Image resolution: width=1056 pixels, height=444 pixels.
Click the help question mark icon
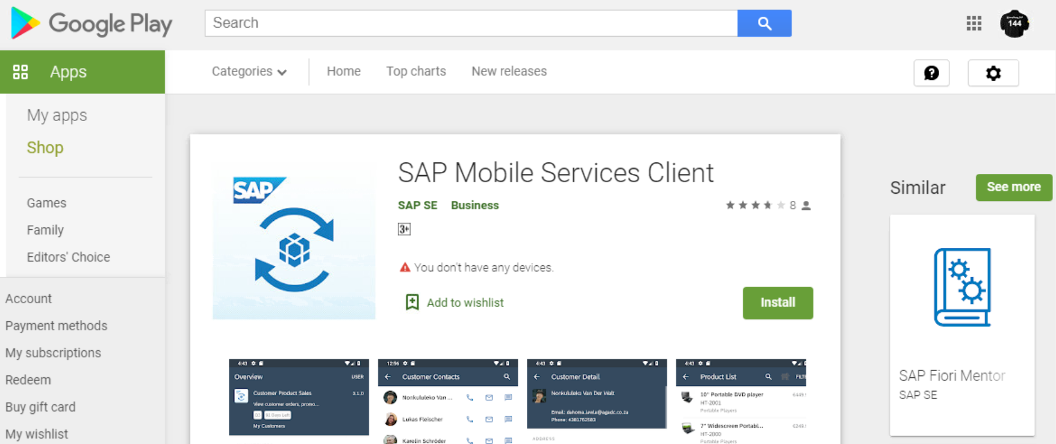pyautogui.click(x=931, y=73)
